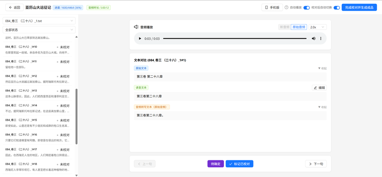Select list item 084_卷三（二十八）_1#12
Viewport: 382px width, 177px height.
(x=37, y=79)
